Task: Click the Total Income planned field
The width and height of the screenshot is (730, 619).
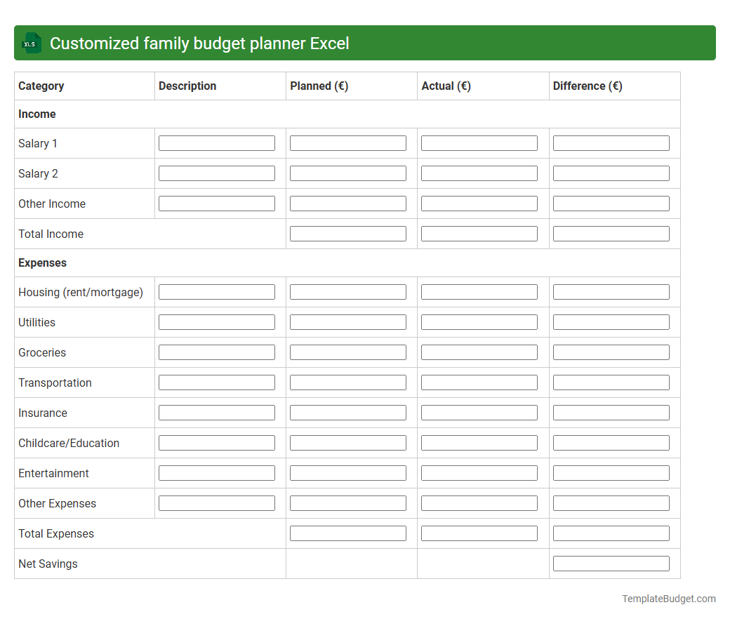Action: point(347,233)
